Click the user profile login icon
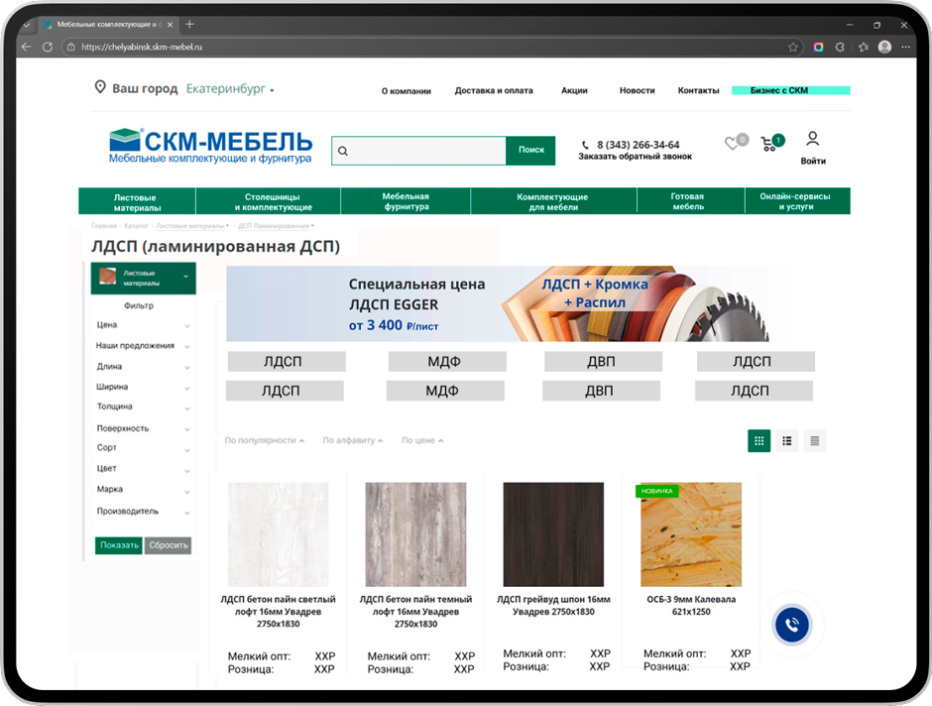Image resolution: width=932 pixels, height=706 pixels. pos(813,139)
